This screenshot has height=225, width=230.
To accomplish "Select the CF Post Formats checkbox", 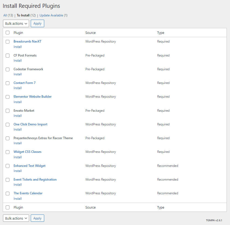I will point(8,55).
